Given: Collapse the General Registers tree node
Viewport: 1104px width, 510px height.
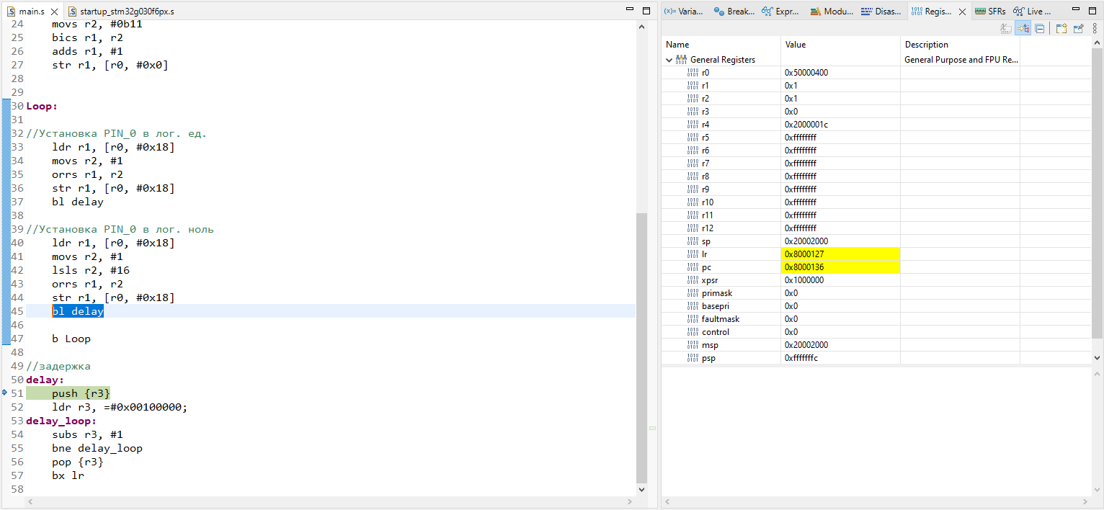Looking at the screenshot, I should click(669, 60).
